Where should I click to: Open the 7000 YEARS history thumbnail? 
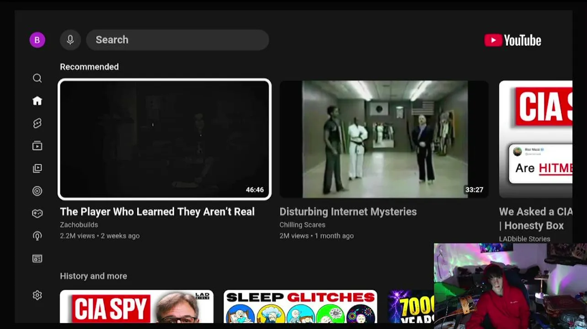pos(411,306)
